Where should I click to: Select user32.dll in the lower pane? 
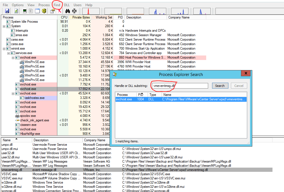click(x=8, y=153)
